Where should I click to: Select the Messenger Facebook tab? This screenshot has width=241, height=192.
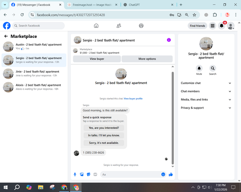pyautogui.click(x=37, y=5)
